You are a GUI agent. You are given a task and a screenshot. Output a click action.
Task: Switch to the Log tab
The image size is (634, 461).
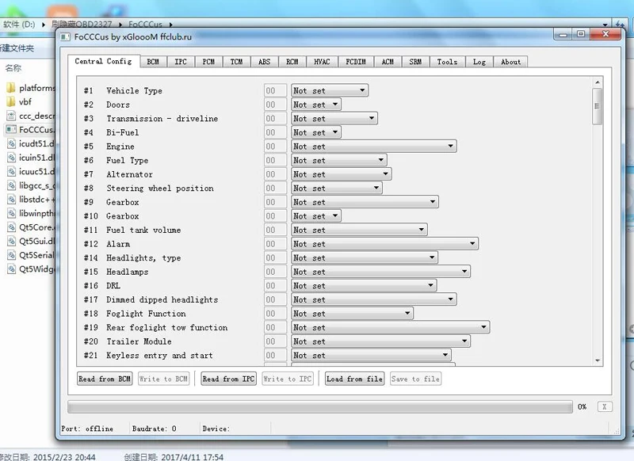[x=479, y=62]
